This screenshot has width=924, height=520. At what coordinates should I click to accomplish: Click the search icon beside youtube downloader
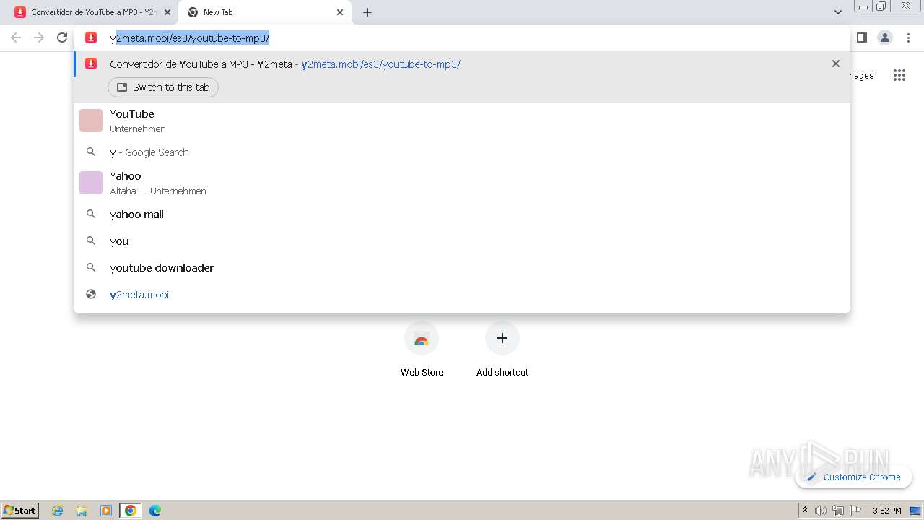point(91,268)
